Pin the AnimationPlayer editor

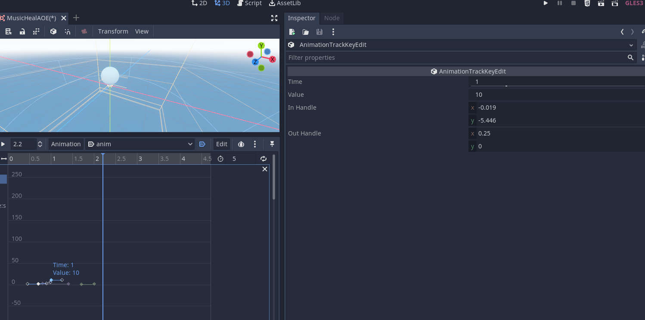pos(272,144)
